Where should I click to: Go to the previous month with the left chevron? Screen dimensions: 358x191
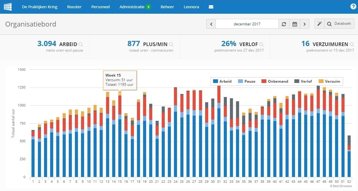(x=211, y=23)
